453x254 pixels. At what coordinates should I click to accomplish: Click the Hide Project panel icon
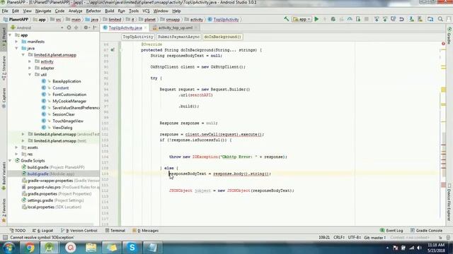[x=95, y=28]
